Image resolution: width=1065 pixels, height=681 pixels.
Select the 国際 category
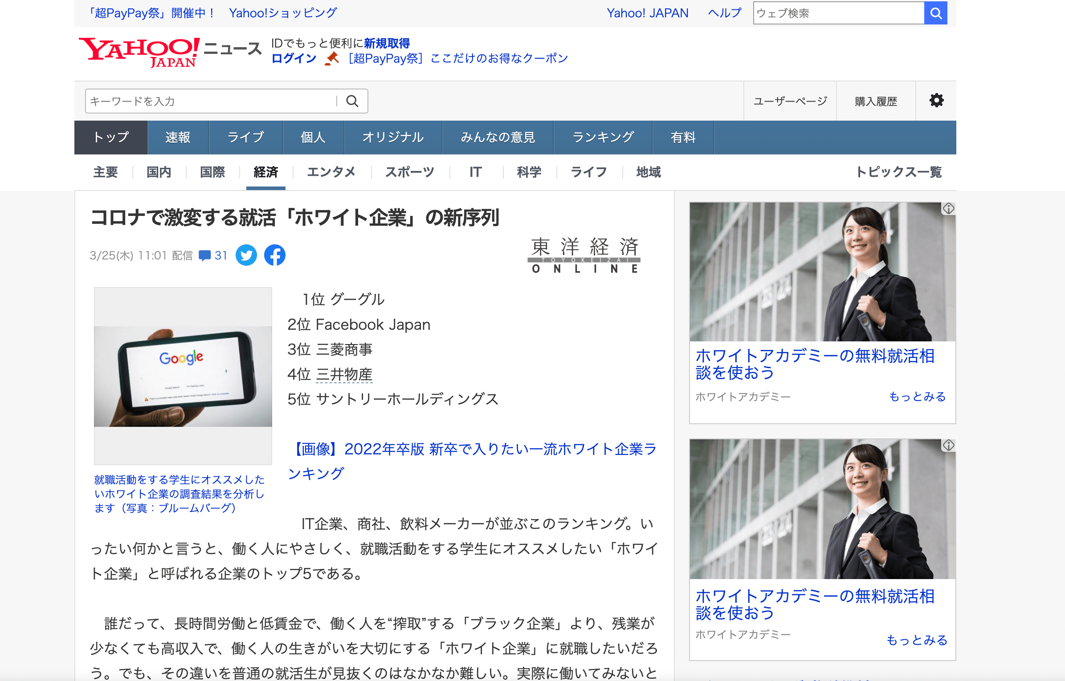(x=212, y=172)
